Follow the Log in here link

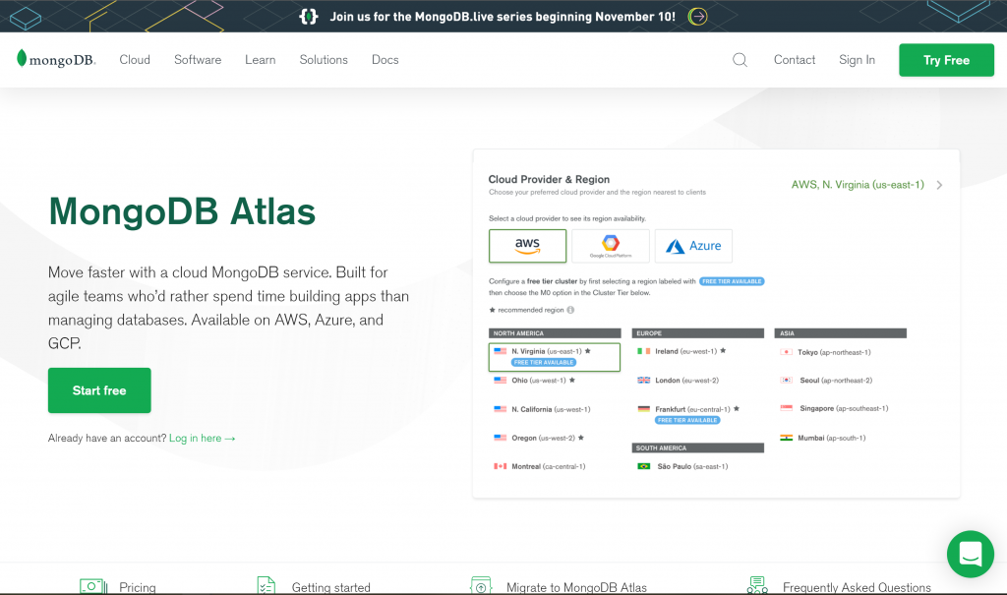pos(203,439)
